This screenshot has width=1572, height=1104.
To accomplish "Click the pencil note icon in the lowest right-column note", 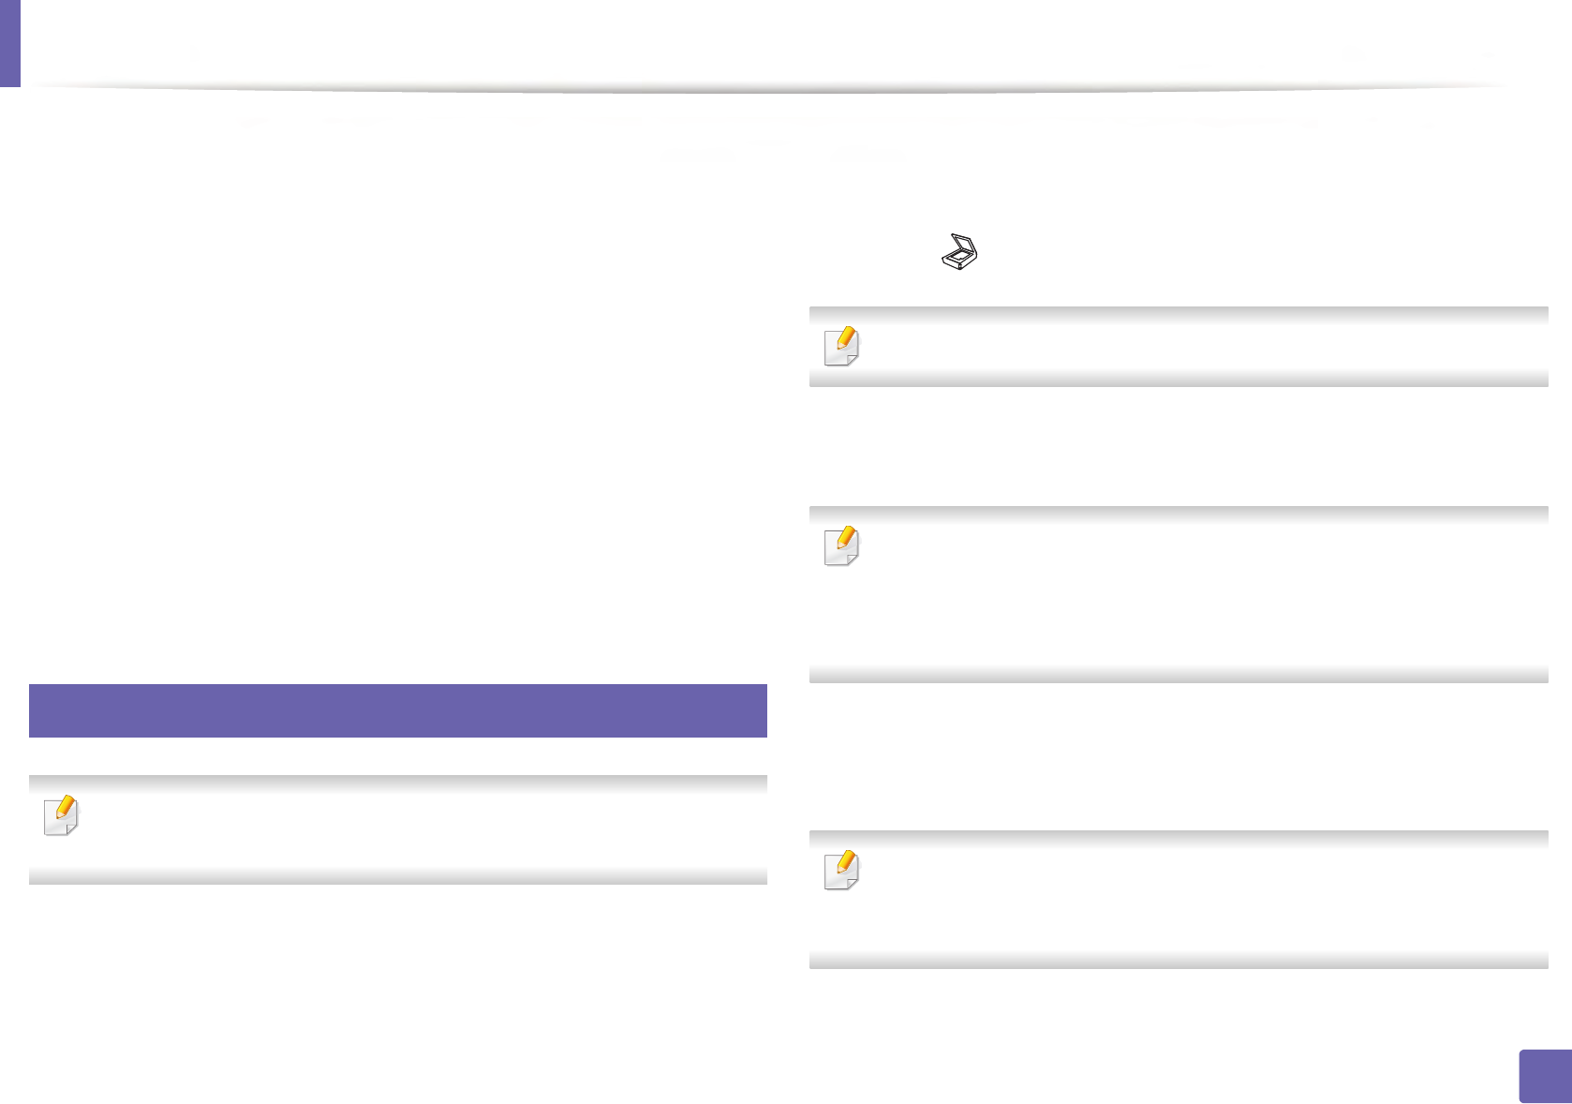I will pyautogui.click(x=841, y=870).
